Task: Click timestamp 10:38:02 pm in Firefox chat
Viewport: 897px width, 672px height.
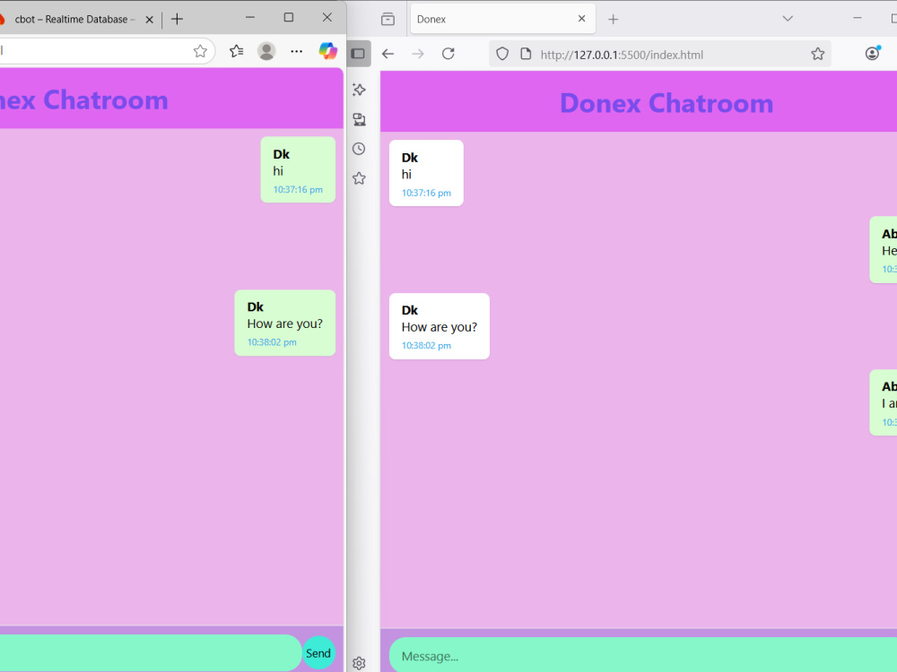Action: (426, 346)
